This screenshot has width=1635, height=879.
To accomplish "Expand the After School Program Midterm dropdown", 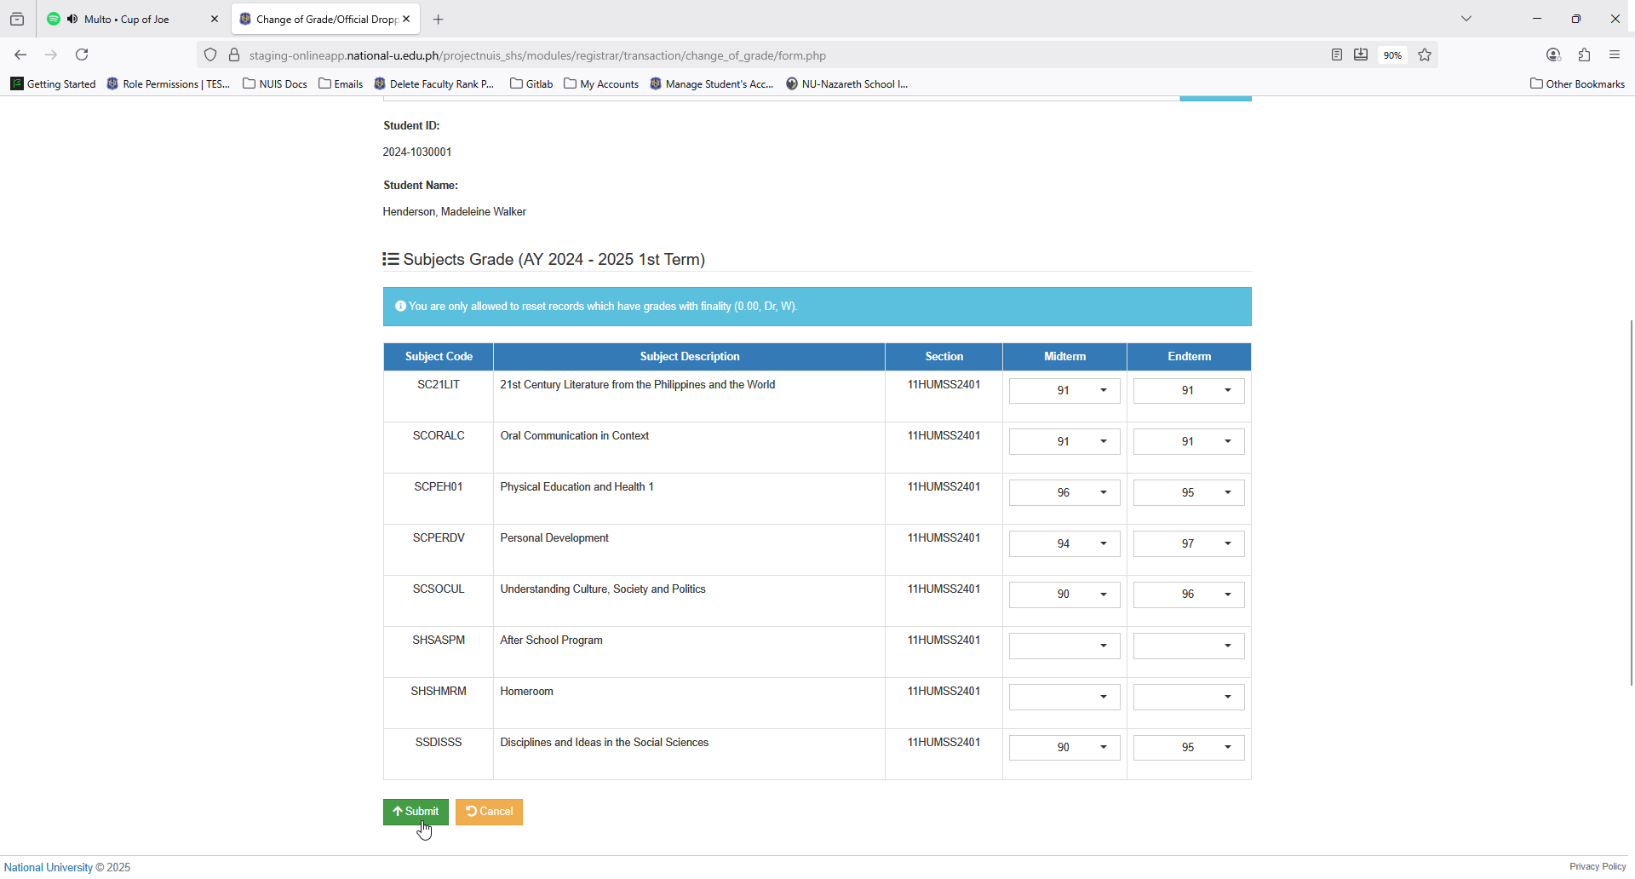I will click(x=1064, y=646).
